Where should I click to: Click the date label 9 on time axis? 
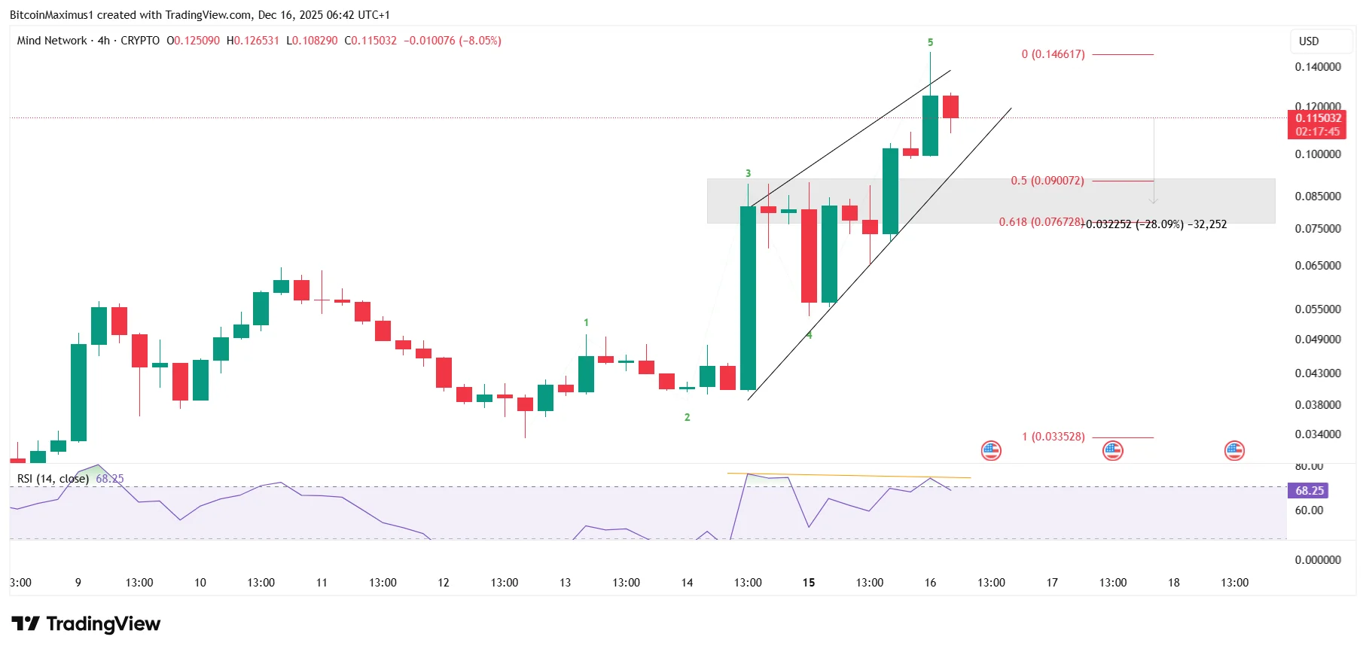click(x=78, y=583)
